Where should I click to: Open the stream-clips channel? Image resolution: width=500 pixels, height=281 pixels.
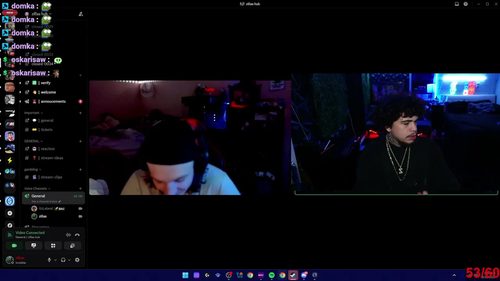pos(53,177)
